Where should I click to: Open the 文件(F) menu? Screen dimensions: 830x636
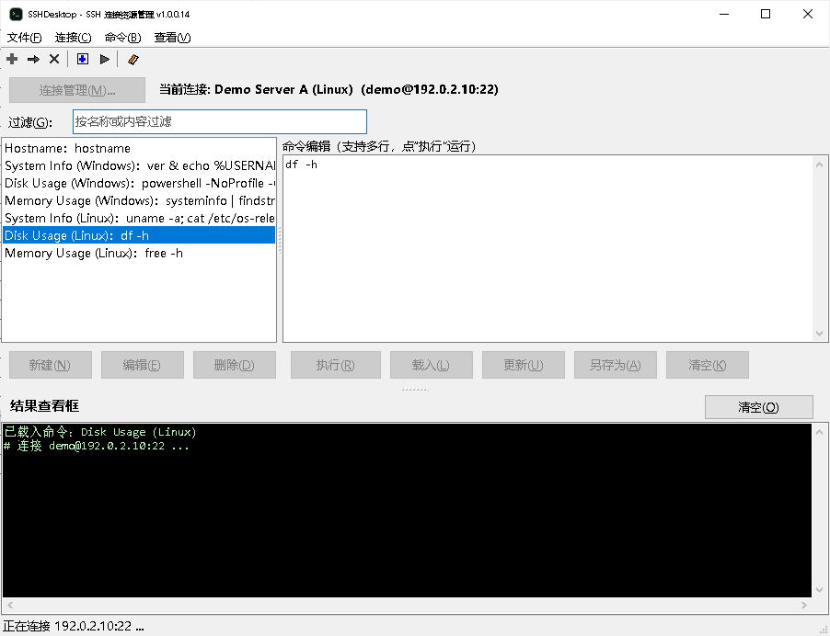[x=24, y=38]
